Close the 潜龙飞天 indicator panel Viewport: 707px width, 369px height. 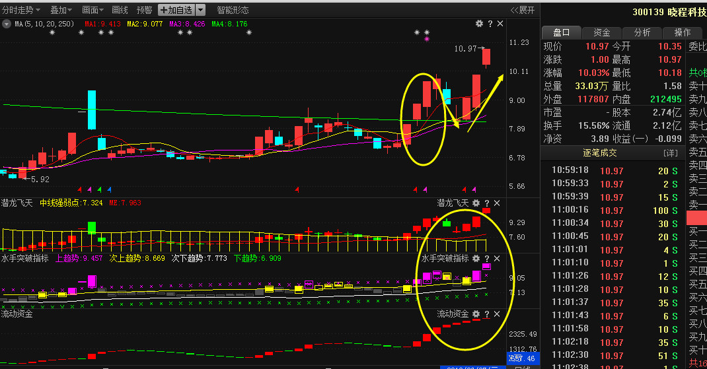[497, 203]
